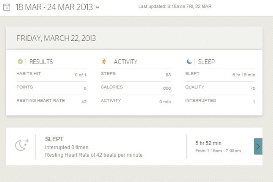Click the Interrupted row in Sleep
Viewport: 273px width, 182px height.
(x=220, y=101)
